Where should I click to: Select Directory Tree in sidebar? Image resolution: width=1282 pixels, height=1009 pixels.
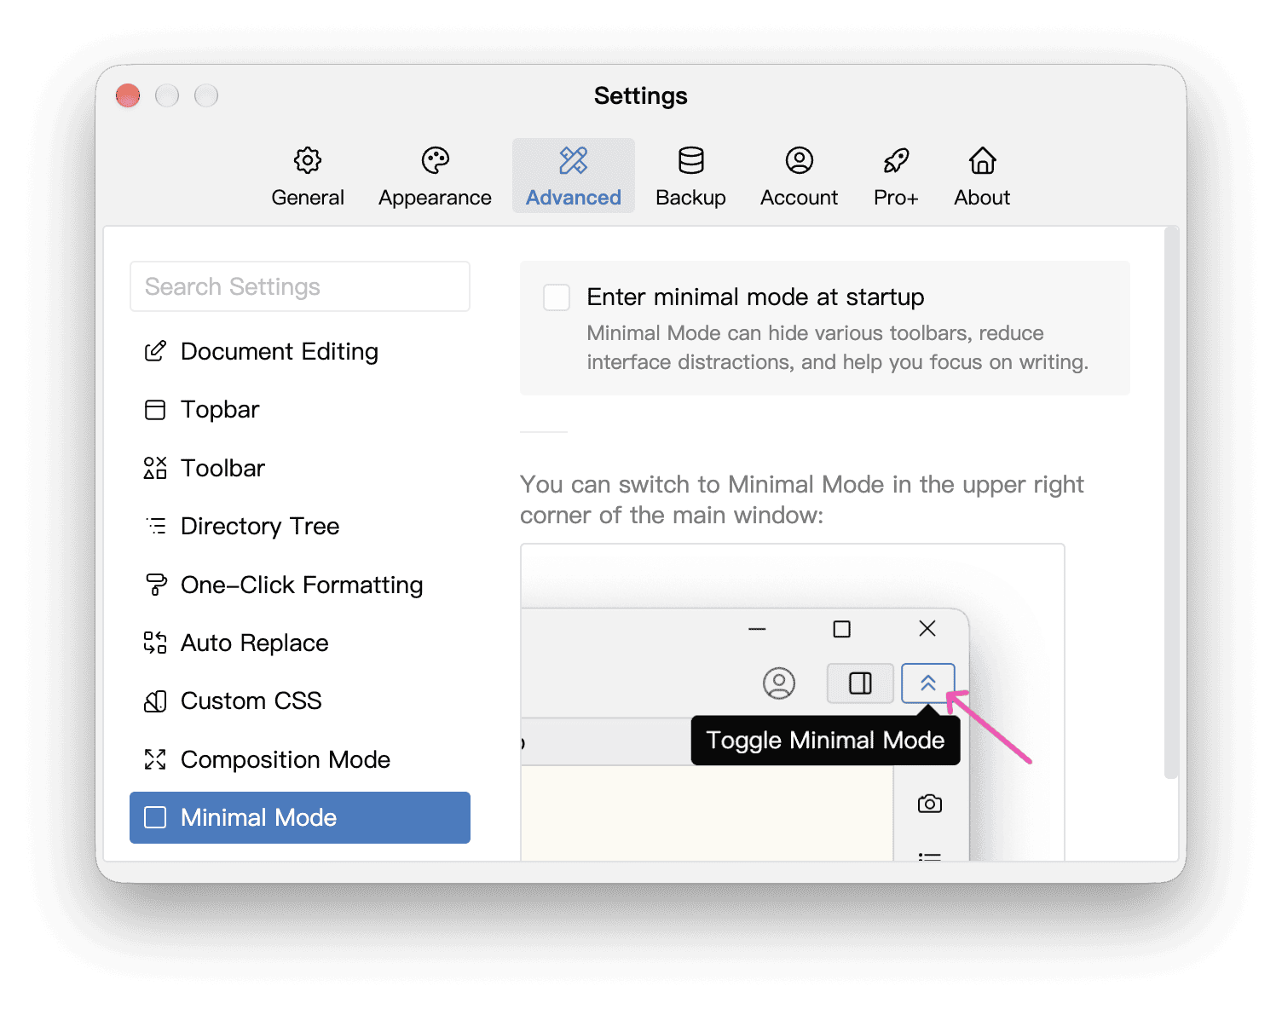[x=300, y=526]
